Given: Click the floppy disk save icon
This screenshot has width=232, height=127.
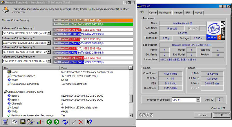Looking at the screenshot, I should click(x=23, y=122).
